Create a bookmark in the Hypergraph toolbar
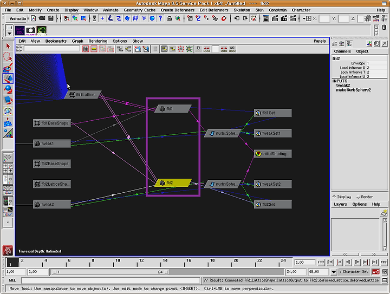Image resolution: width=390 pixels, height=294 pixels. pyautogui.click(x=138, y=49)
